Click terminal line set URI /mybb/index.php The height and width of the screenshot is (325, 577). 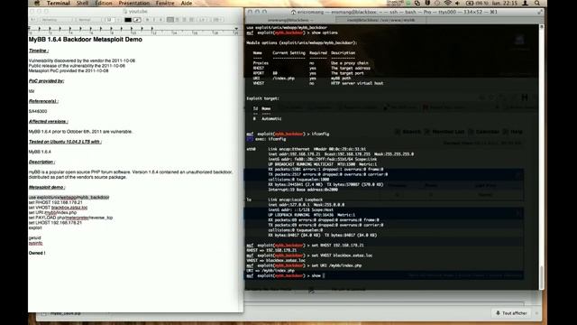click(304, 265)
